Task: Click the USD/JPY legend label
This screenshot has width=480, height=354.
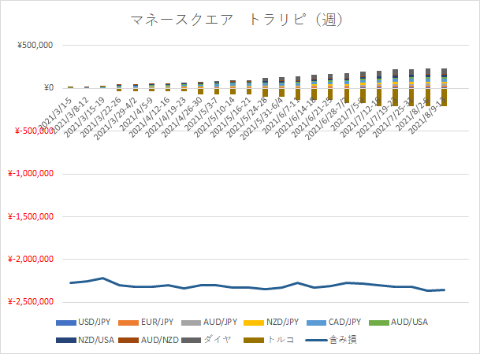Action: tap(95, 323)
